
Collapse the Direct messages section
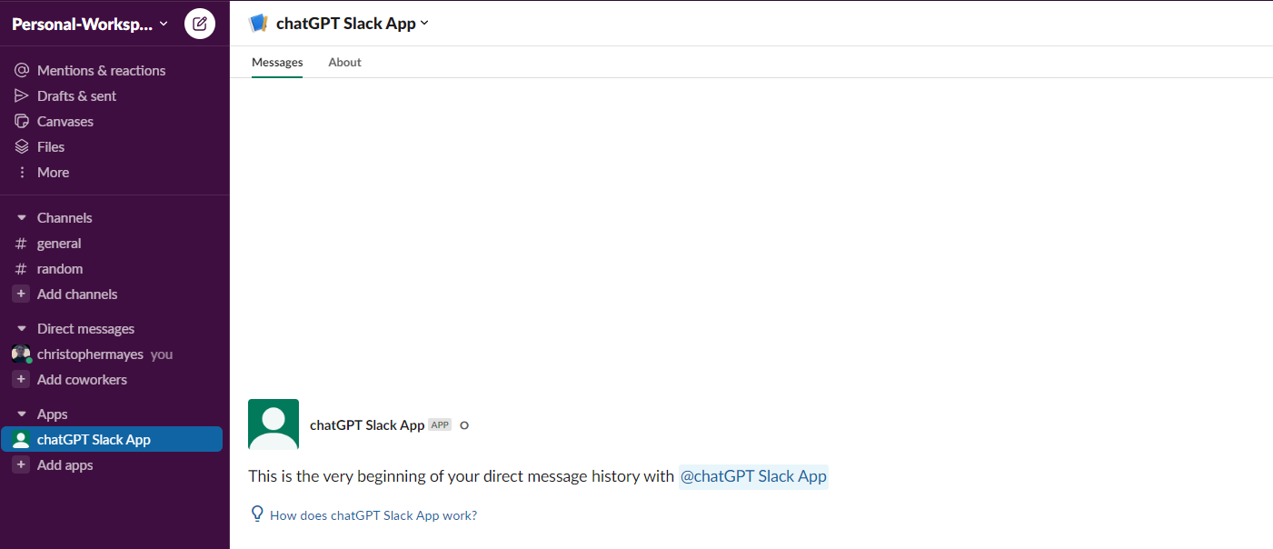point(22,329)
